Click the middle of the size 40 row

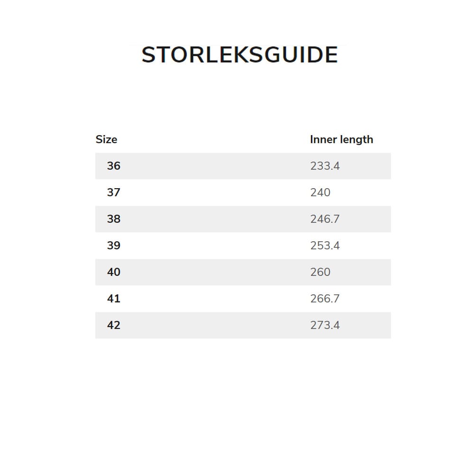(243, 272)
